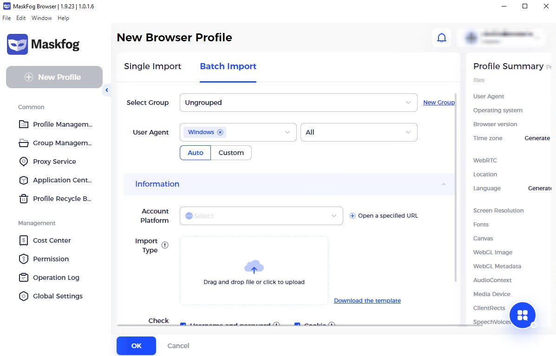Screen dimensions: 556x356
Task: Open Group Management folder icon
Action: [23, 143]
